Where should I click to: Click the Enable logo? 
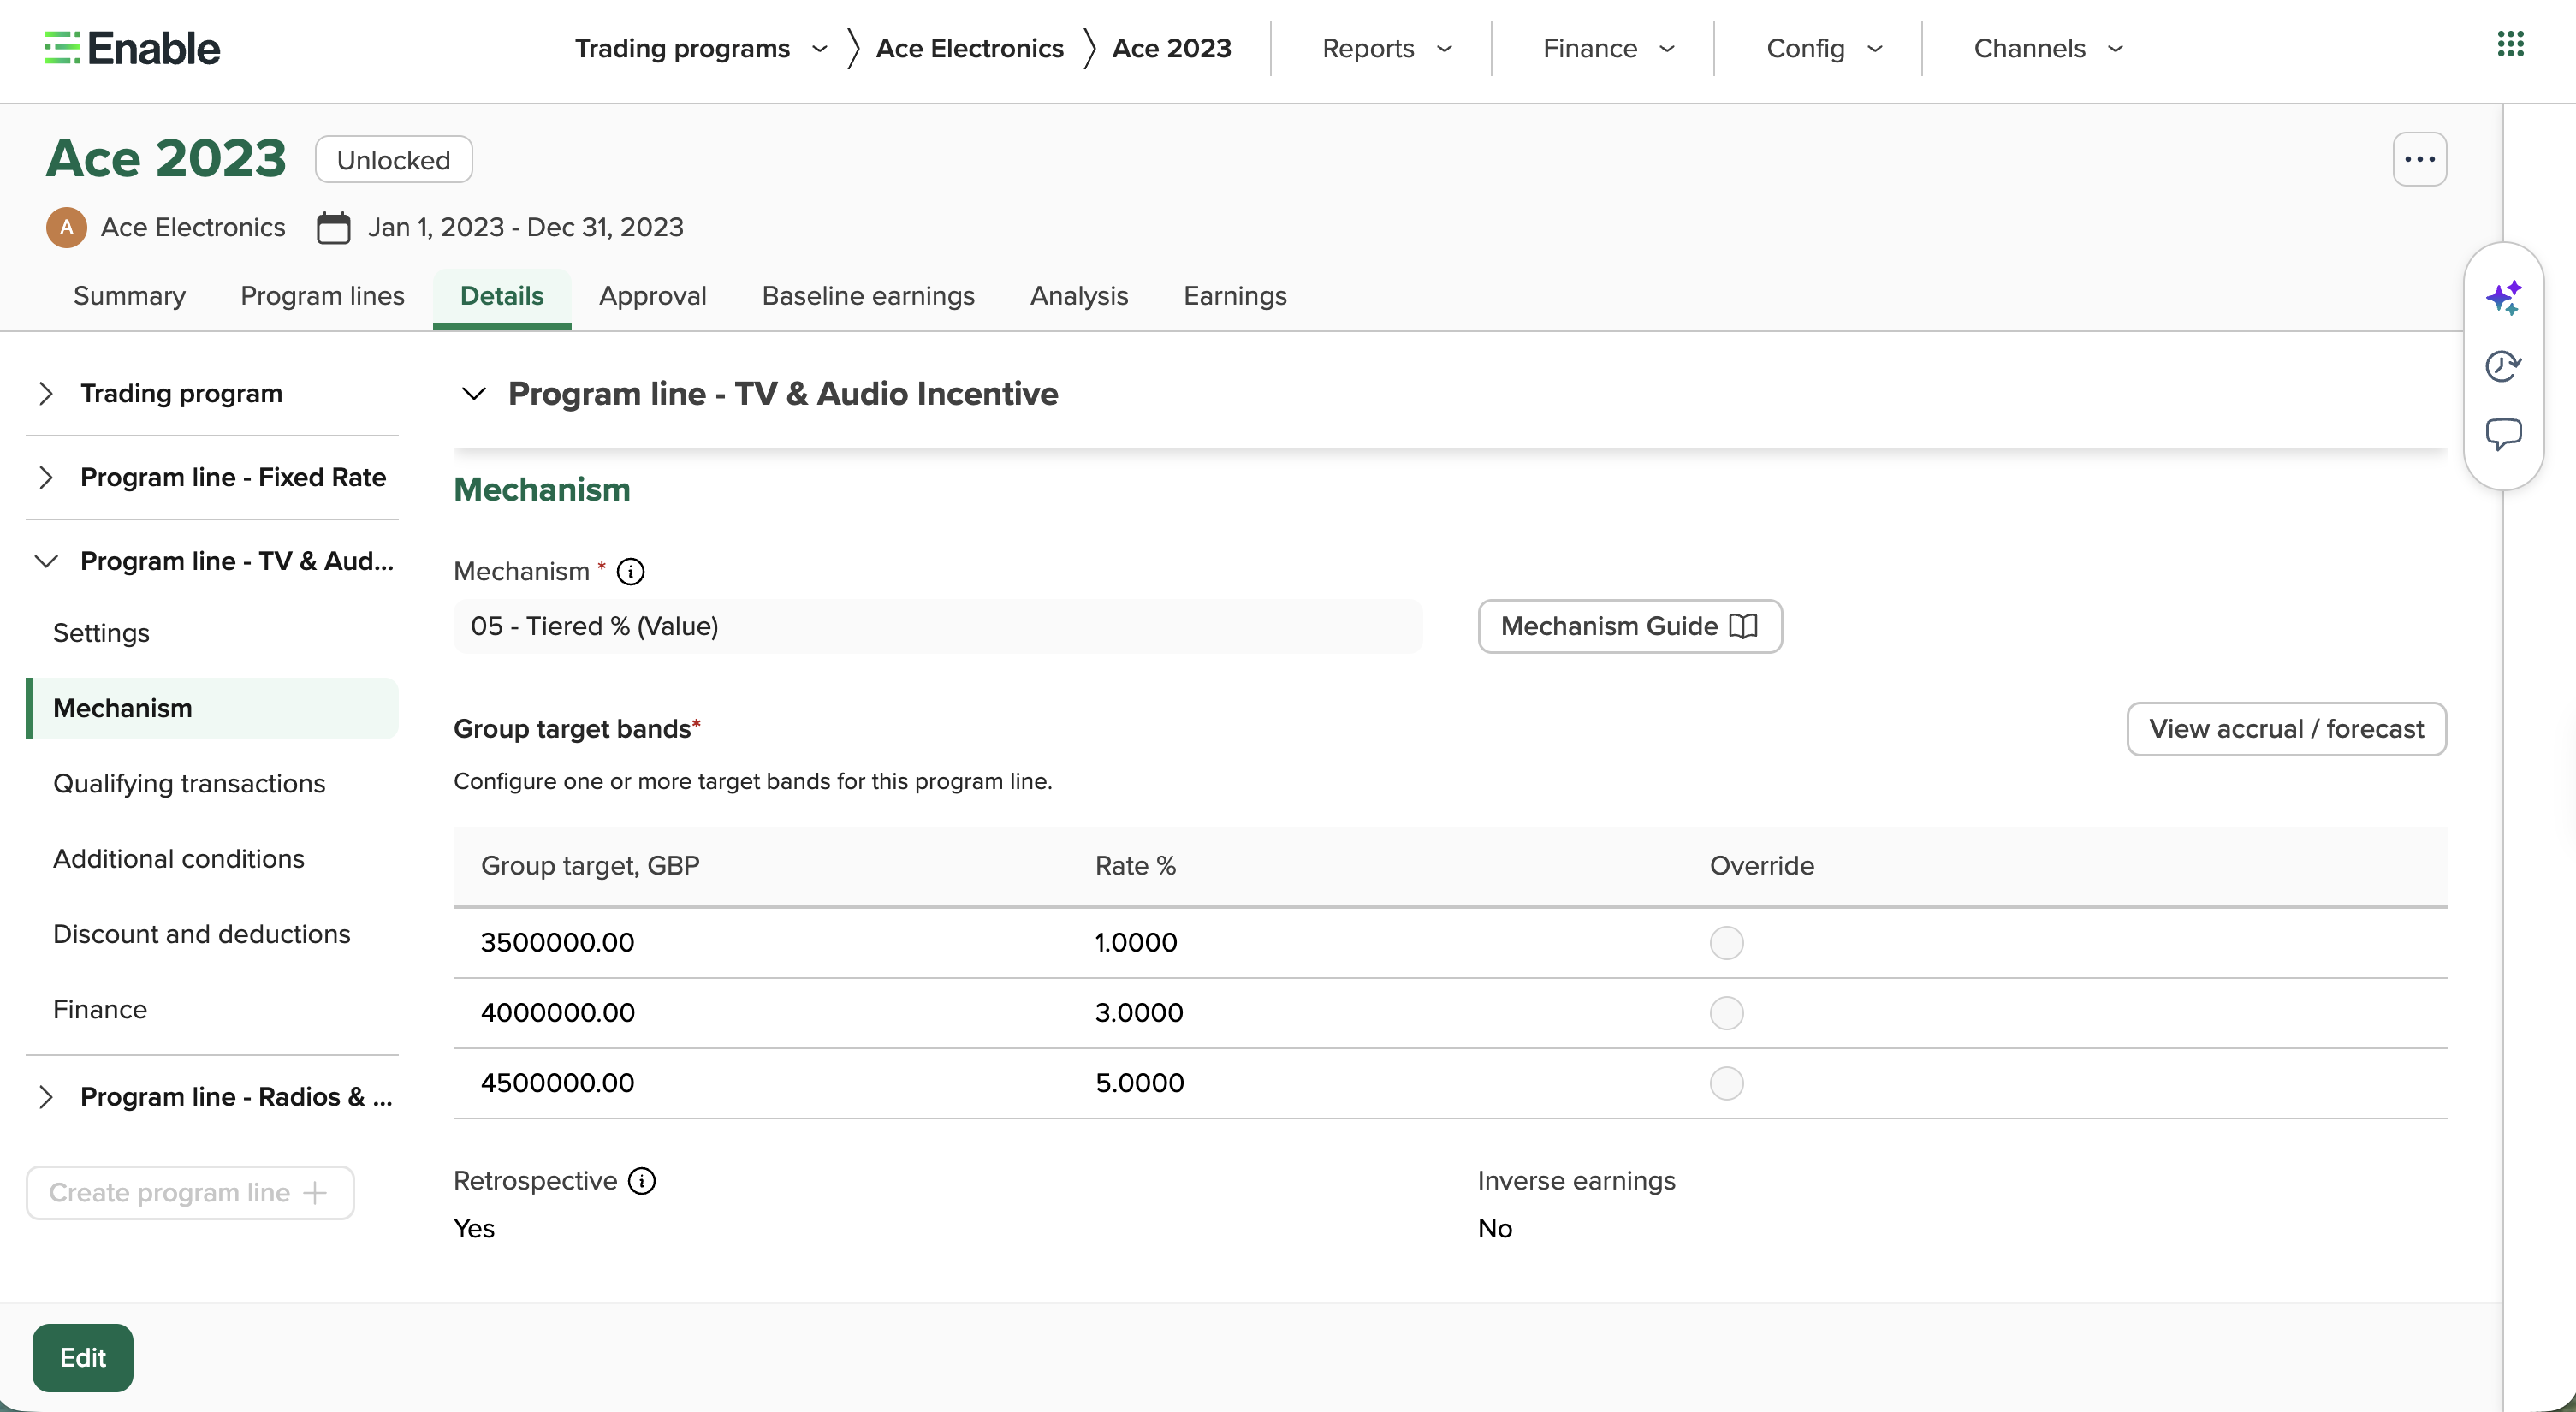click(x=132, y=48)
